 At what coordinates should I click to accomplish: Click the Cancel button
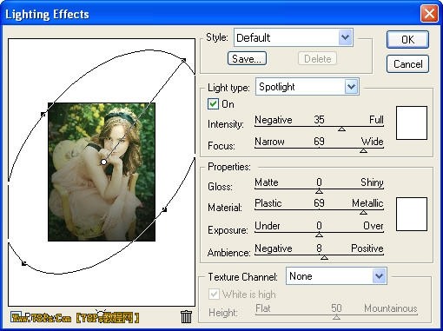coord(407,63)
